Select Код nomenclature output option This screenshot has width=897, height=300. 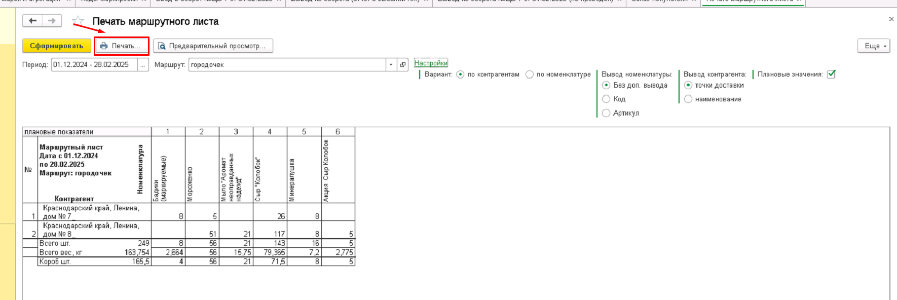[614, 99]
